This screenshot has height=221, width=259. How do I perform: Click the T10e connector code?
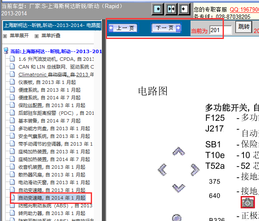(x=215, y=155)
